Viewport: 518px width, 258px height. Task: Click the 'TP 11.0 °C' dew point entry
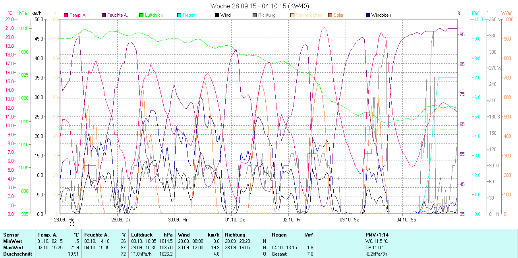click(377, 248)
